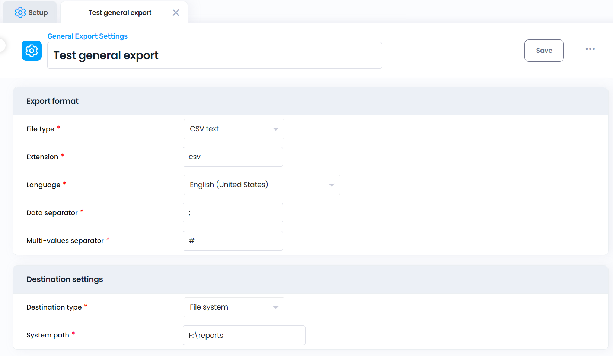
Task: Click the Destination type arrow icon
Action: 276,307
